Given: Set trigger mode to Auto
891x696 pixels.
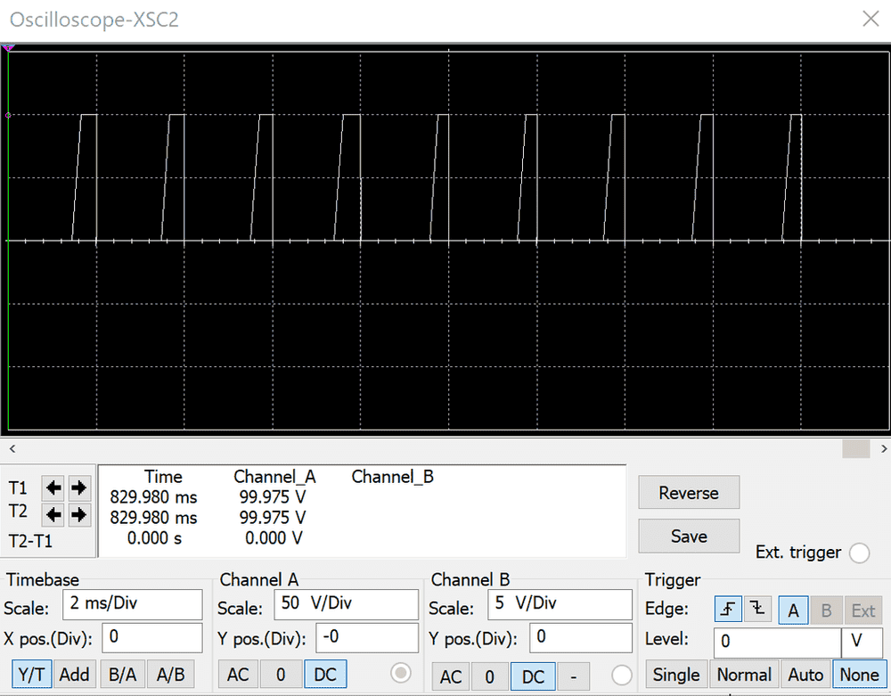Looking at the screenshot, I should point(805,675).
